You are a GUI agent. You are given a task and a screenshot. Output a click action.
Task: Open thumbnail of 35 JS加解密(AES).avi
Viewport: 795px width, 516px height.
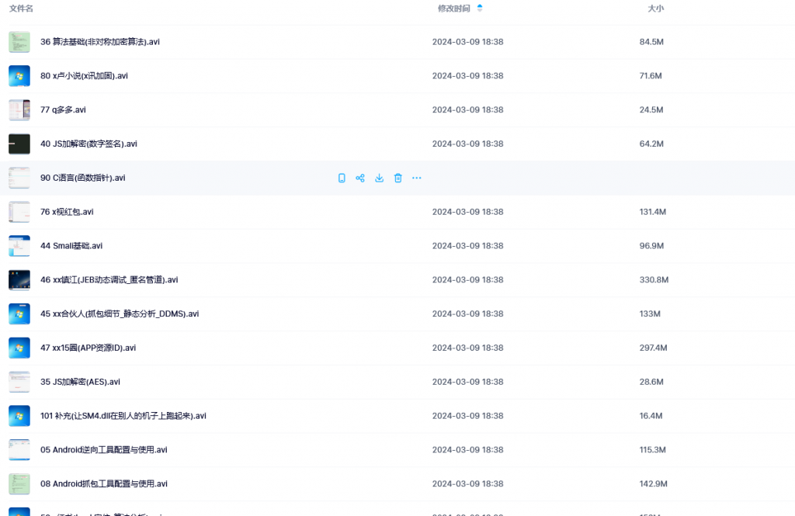pos(19,382)
